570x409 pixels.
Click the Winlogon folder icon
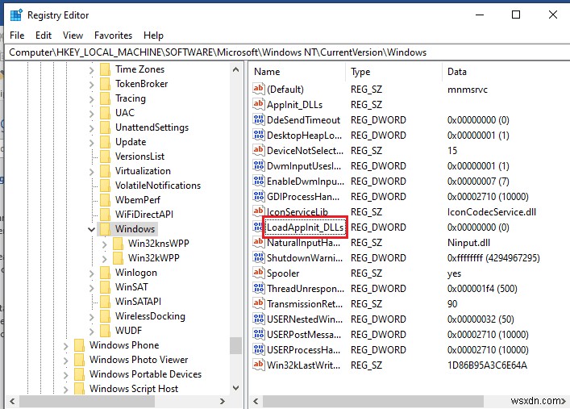click(x=105, y=273)
